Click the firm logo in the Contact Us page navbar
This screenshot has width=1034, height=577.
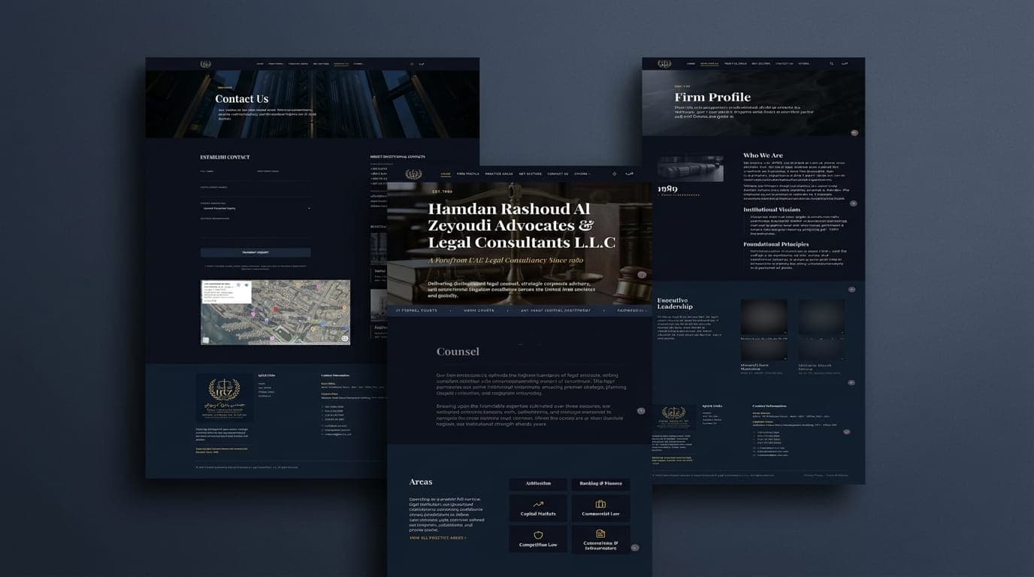[206, 64]
